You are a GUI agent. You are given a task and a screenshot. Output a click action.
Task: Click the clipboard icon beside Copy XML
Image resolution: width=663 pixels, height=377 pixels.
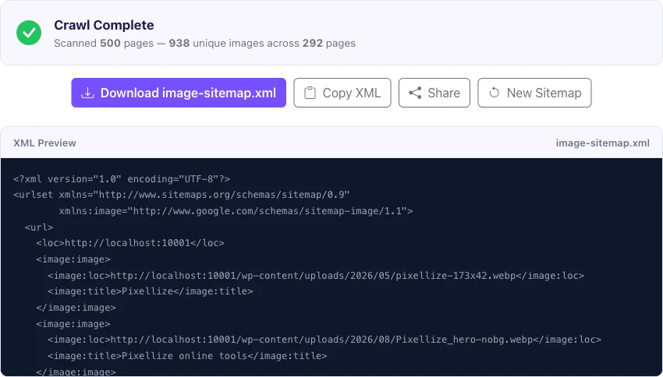310,93
